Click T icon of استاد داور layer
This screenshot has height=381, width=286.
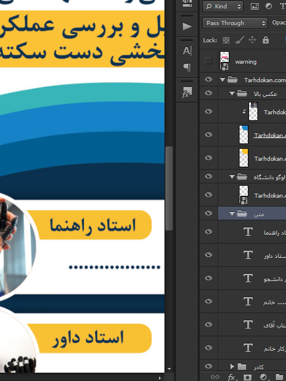pyautogui.click(x=248, y=255)
